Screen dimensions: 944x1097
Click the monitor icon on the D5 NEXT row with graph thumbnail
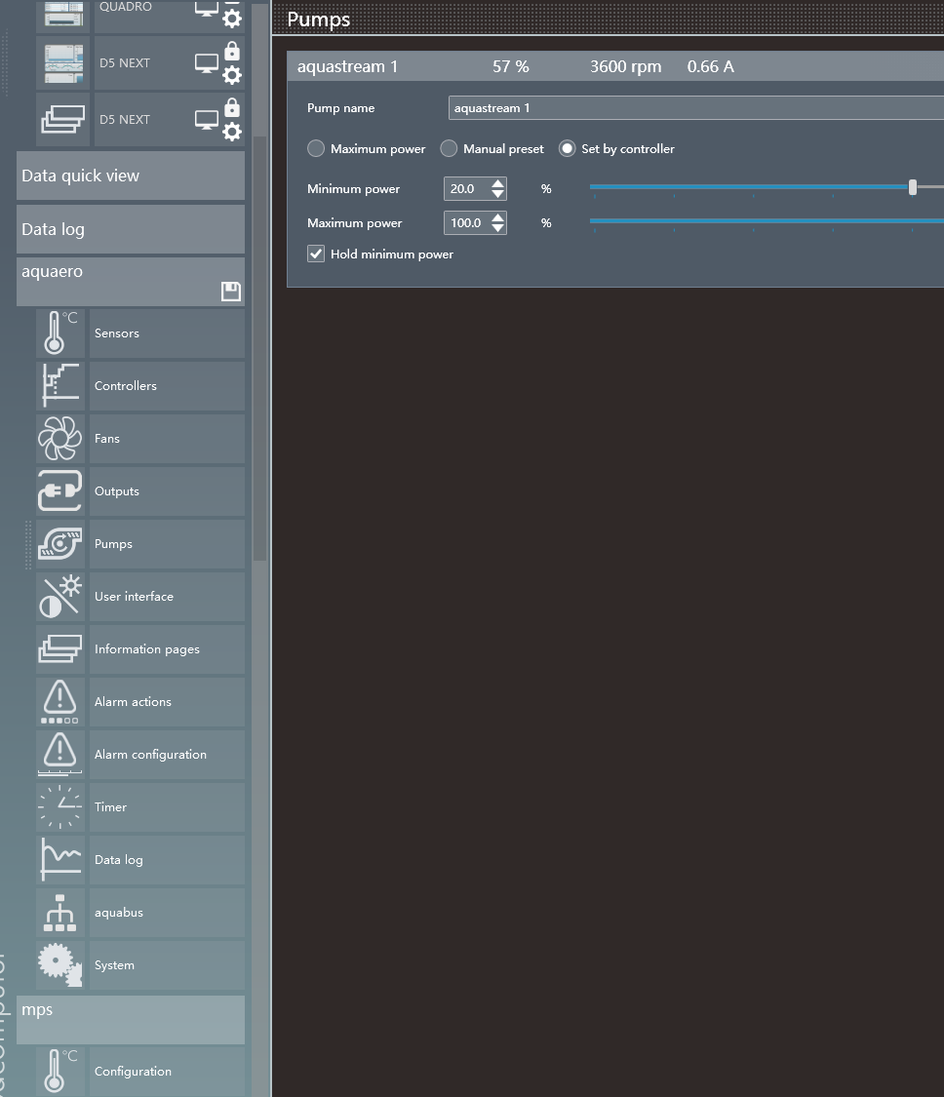point(207,63)
